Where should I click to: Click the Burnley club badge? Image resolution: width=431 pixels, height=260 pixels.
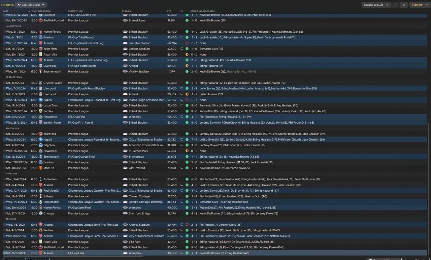40,111
